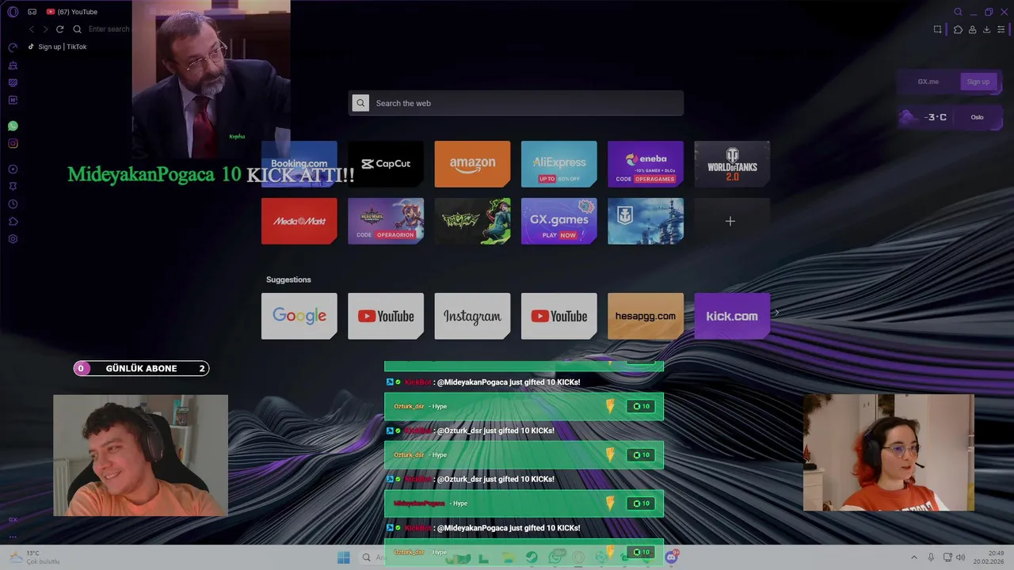1014x570 pixels.
Task: Open the extensions toolbar icon
Action: 958,29
